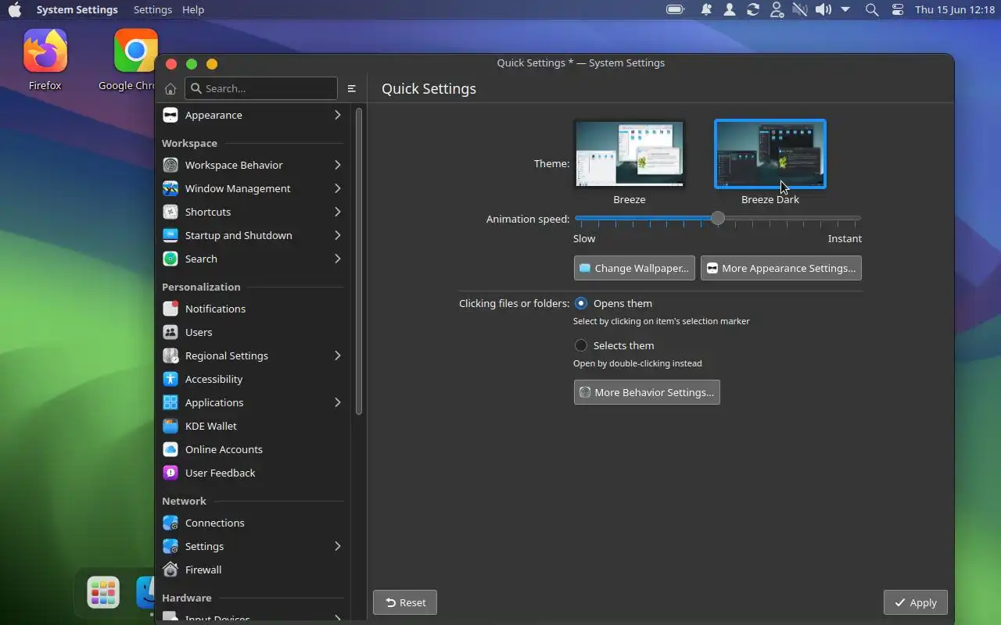Select the 'Online Accounts' sidebar entry
The height and width of the screenshot is (625, 1001).
point(252,449)
